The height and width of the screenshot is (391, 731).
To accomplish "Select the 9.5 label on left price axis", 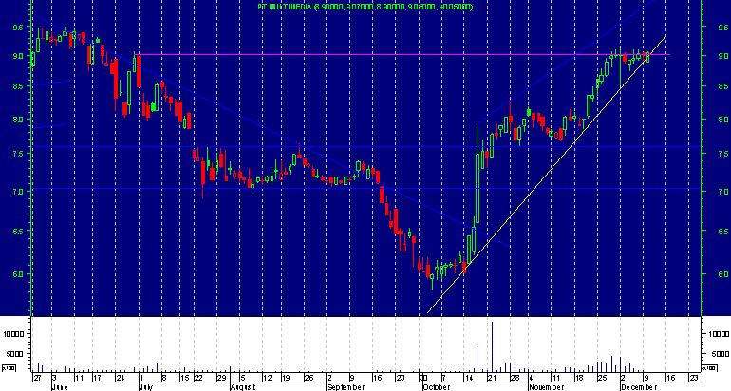I will tap(18, 28).
